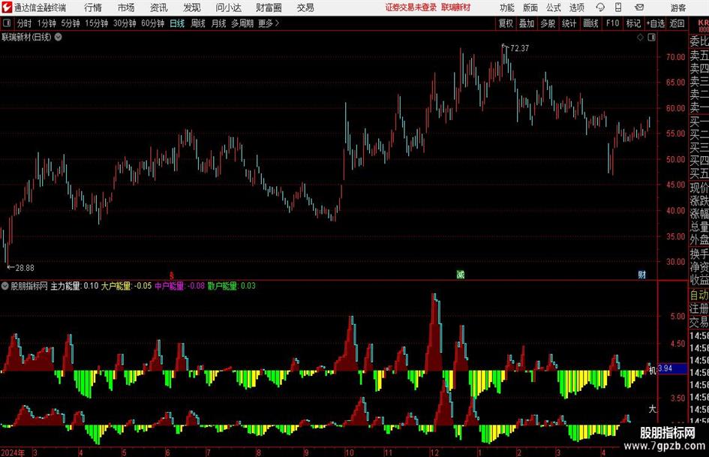709x457 pixels.
Task: Click the green 减 marker on the chart
Action: pyautogui.click(x=461, y=274)
